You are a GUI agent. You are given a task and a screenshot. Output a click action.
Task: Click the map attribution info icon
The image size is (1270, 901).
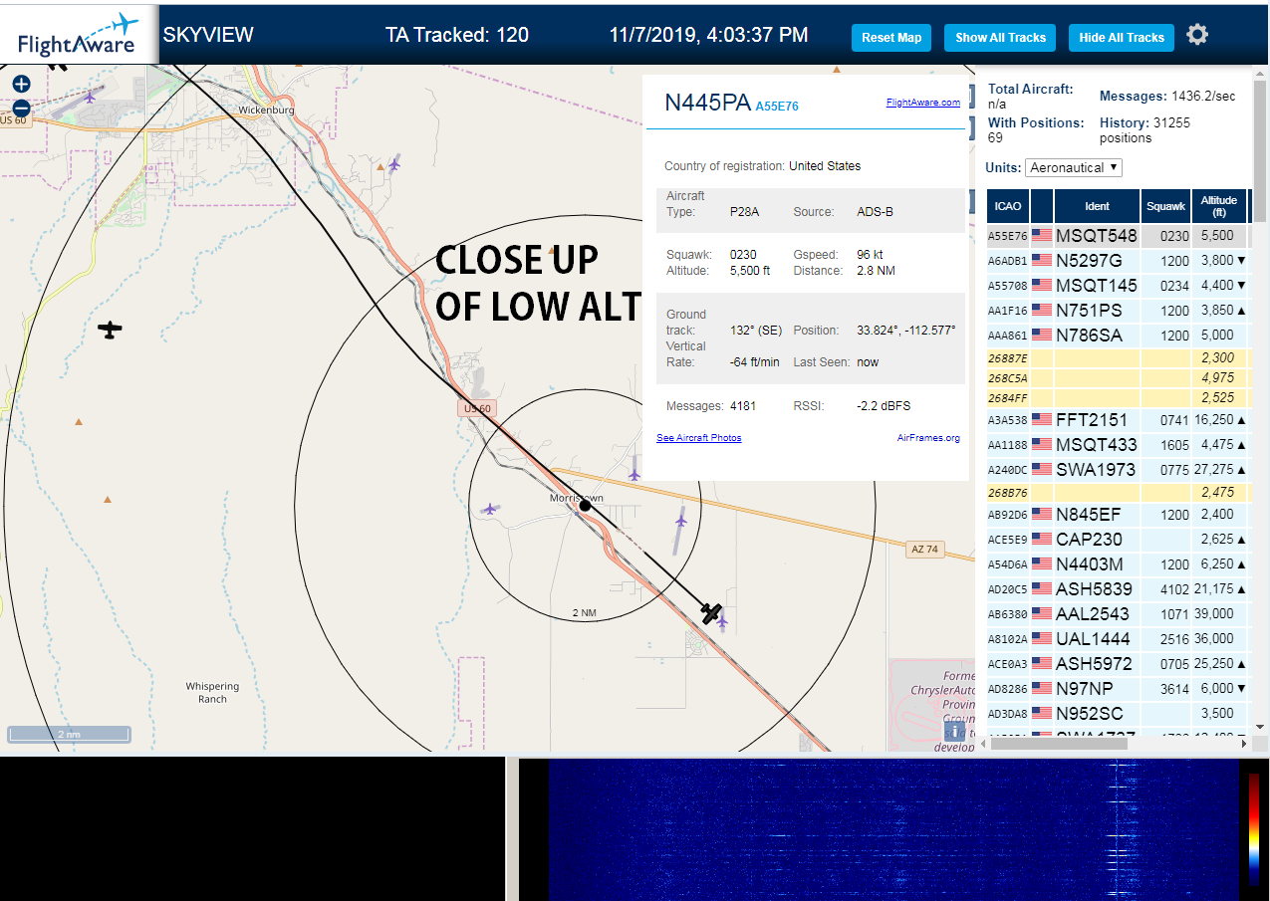[x=954, y=731]
